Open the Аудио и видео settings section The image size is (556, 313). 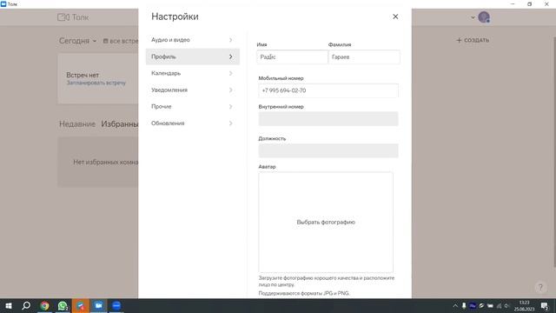click(193, 40)
